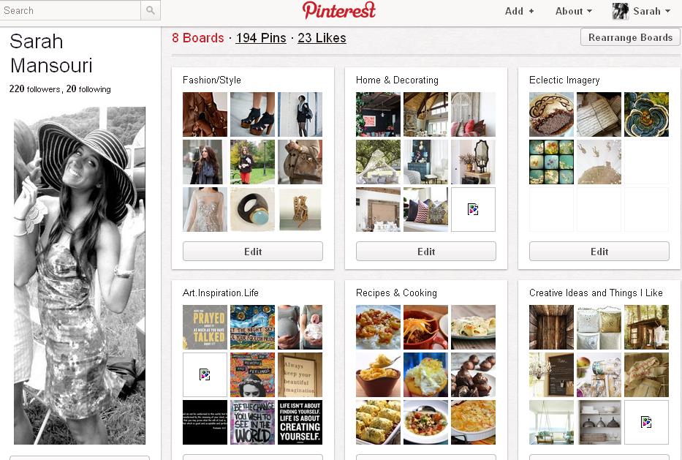Image resolution: width=682 pixels, height=460 pixels.
Task: Expand the About dropdown
Action: point(573,11)
